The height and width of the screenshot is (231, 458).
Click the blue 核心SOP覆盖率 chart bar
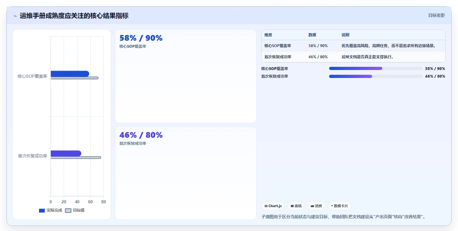pyautogui.click(x=70, y=74)
